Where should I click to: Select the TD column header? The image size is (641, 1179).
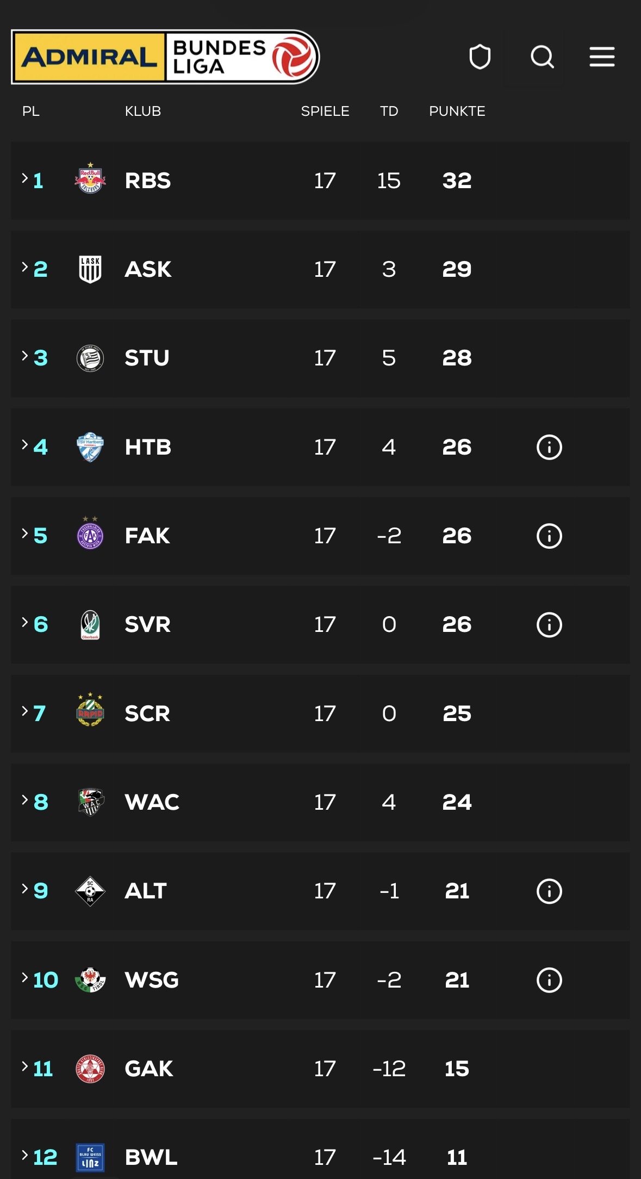[x=389, y=111]
